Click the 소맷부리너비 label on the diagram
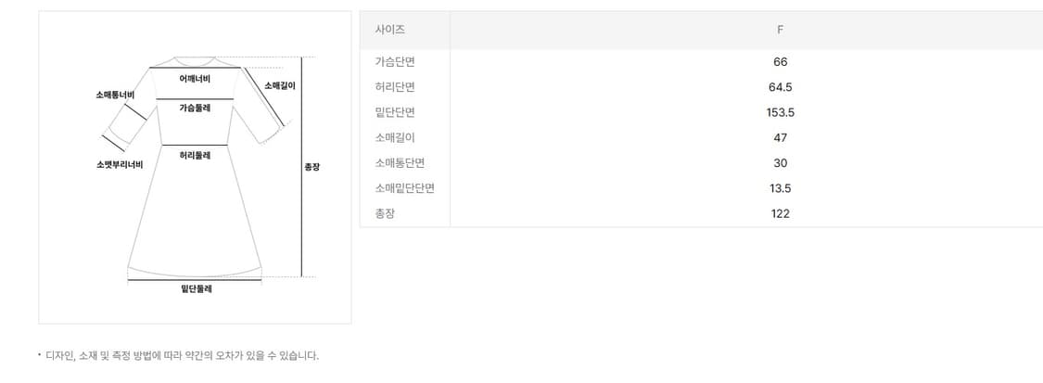 click(x=120, y=165)
